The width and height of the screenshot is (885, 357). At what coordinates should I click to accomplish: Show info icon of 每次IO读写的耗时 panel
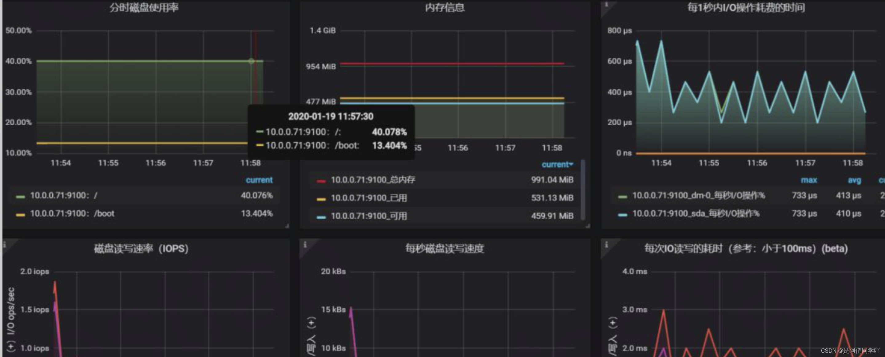[606, 245]
